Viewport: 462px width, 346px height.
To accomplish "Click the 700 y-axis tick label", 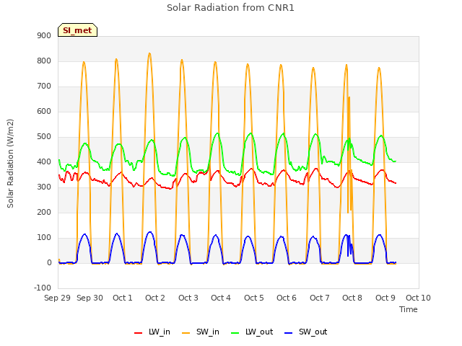I will 44,86.
